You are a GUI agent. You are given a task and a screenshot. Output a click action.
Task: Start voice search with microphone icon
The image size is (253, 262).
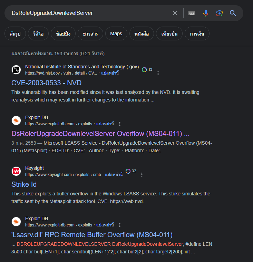point(206,13)
